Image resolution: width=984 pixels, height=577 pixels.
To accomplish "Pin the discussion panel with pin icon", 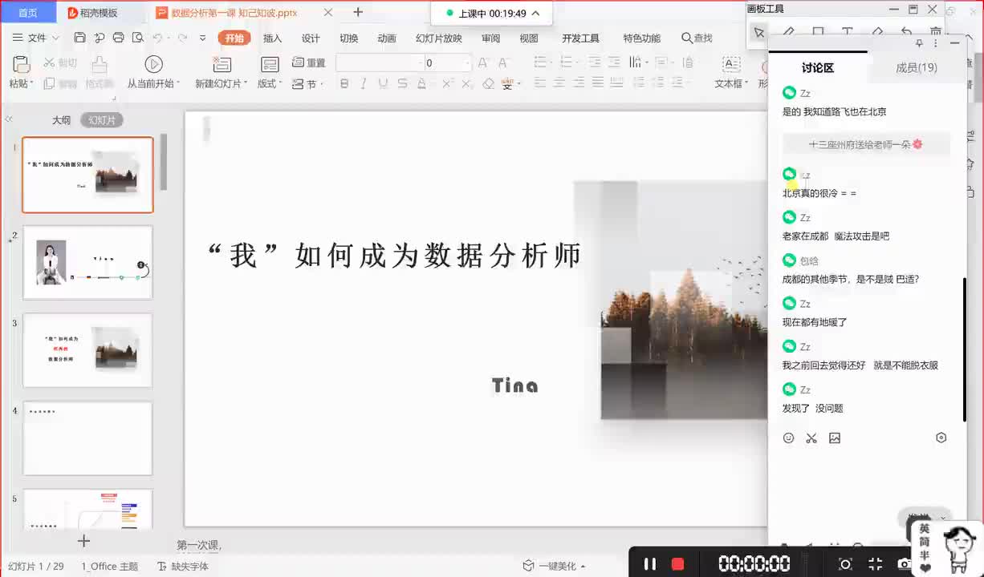I will 920,43.
